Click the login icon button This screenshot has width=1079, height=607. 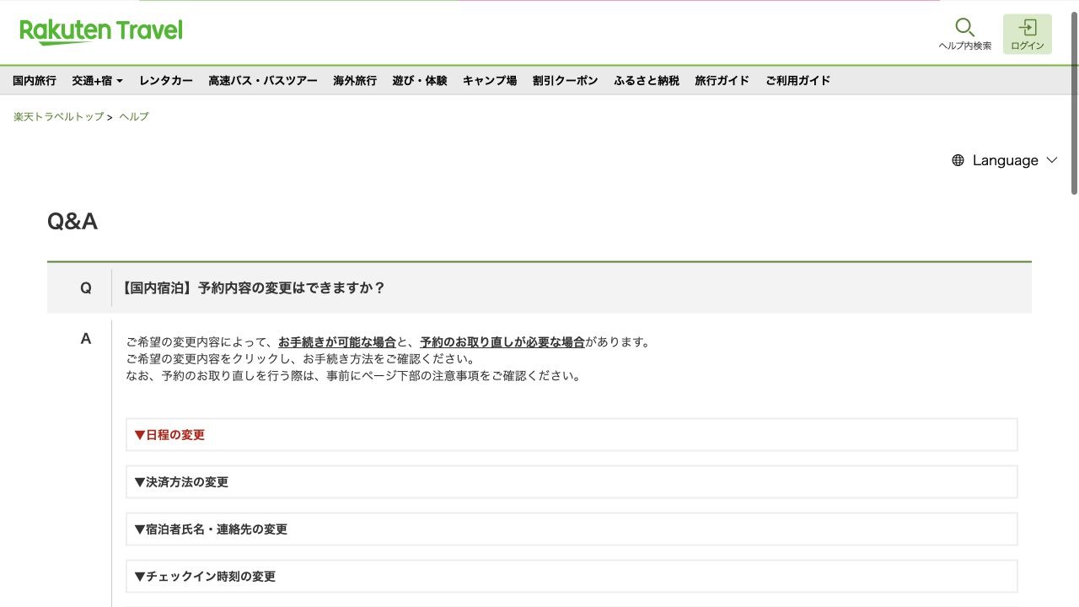pyautogui.click(x=1027, y=34)
